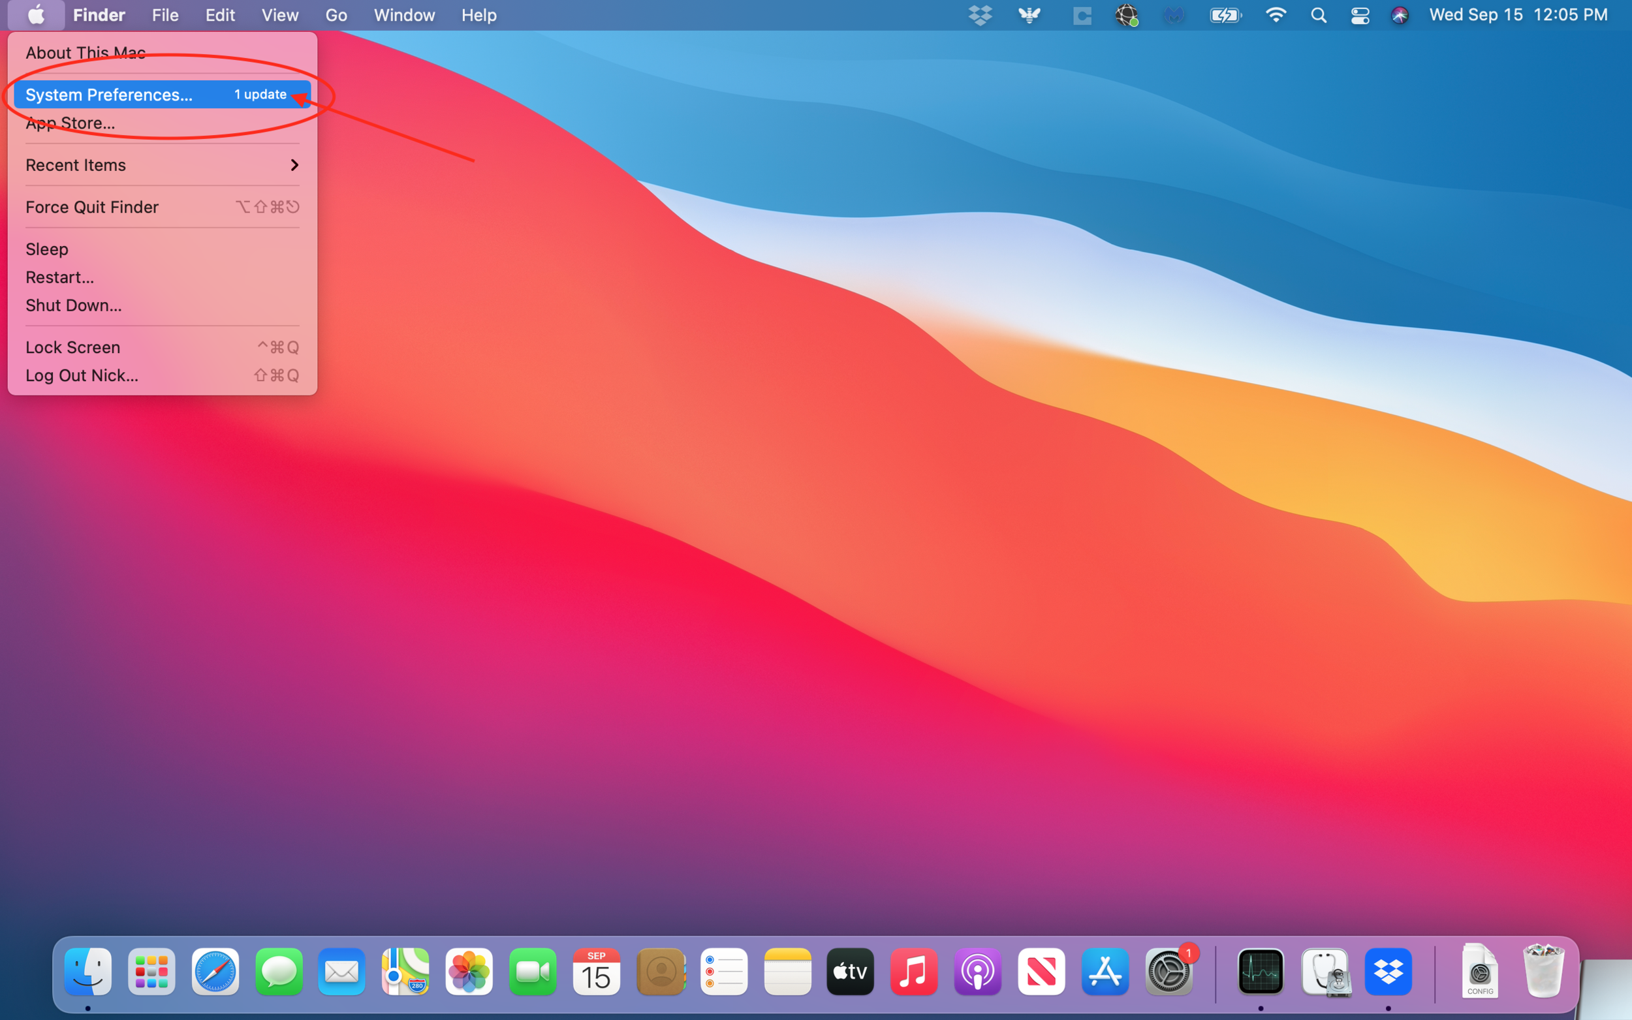Click the winged insect menu bar icon
The width and height of the screenshot is (1632, 1020).
click(x=1029, y=15)
